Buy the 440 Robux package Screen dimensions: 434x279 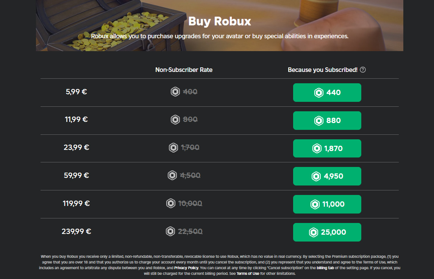click(x=327, y=92)
